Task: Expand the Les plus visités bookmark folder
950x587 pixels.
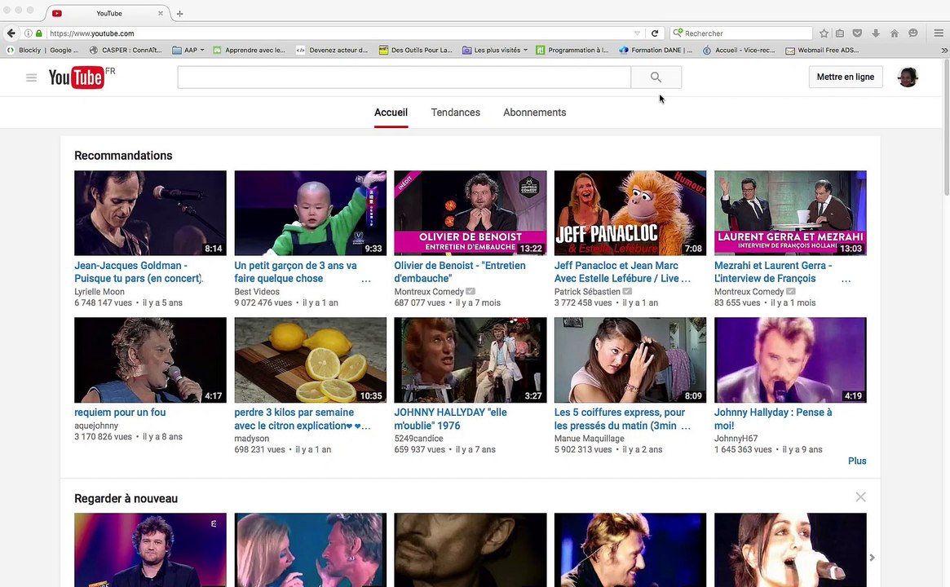Action: click(495, 51)
